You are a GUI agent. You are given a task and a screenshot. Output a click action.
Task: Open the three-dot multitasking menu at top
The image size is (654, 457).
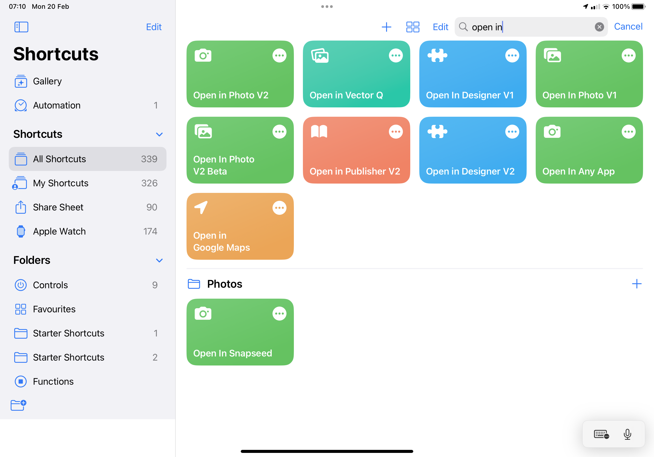[327, 7]
